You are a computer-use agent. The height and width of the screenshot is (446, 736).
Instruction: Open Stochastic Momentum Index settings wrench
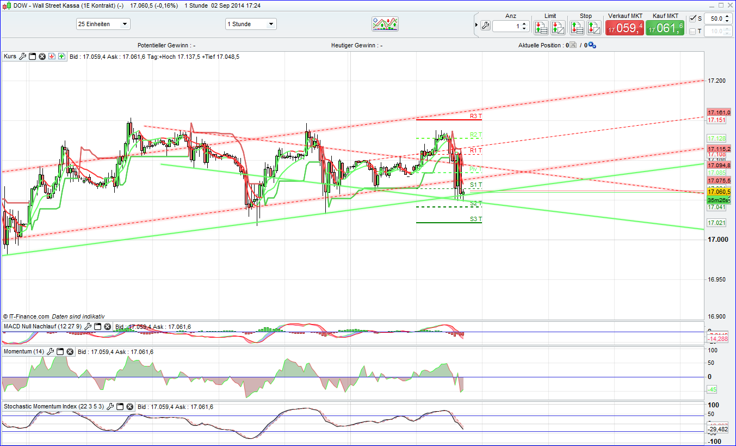pos(111,406)
